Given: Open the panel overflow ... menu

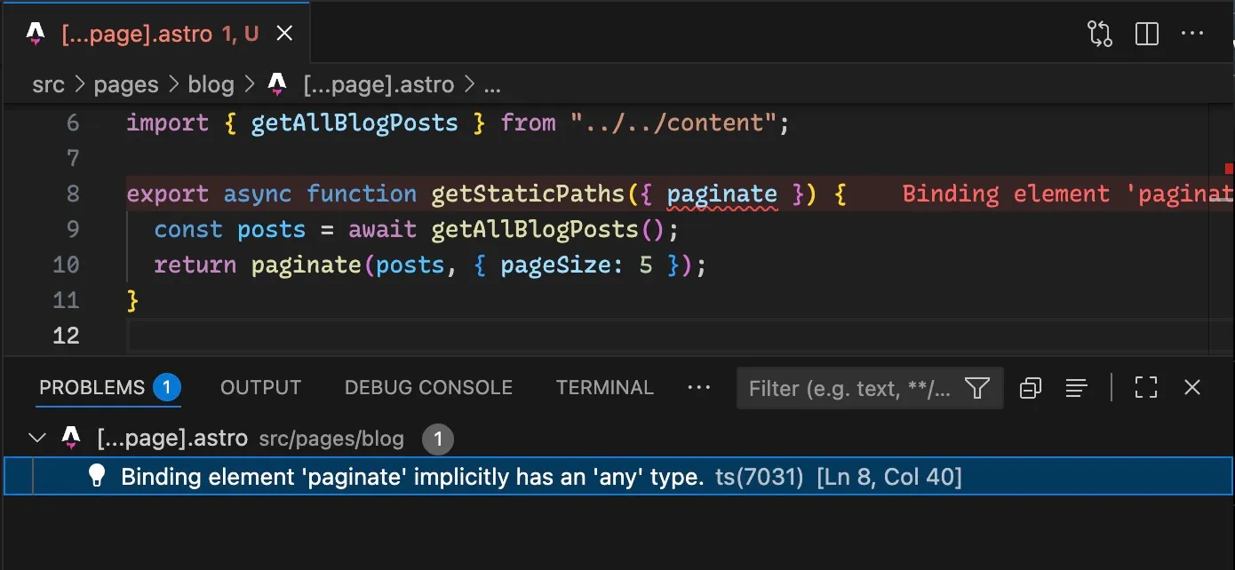Looking at the screenshot, I should [699, 387].
